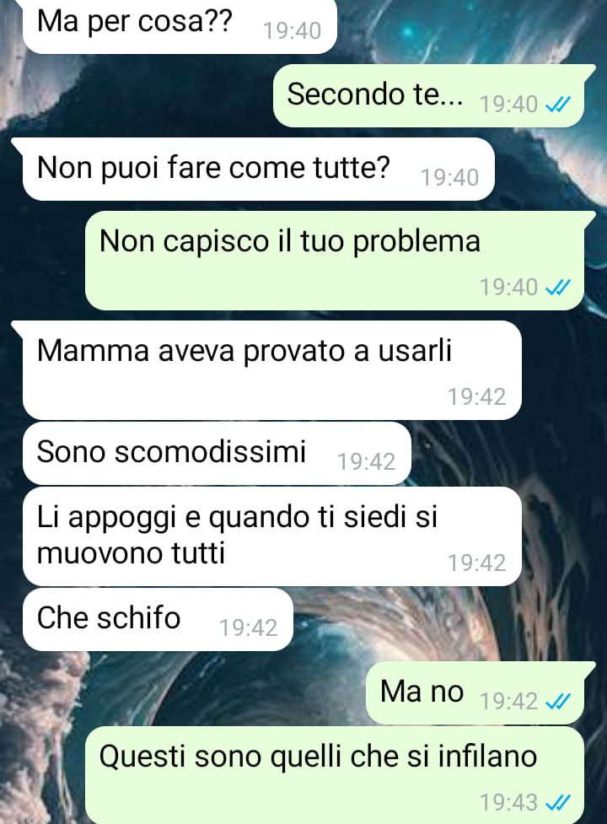
Task: Tap the 'Sono scomodissimi' message bubble
Action: click(217, 453)
